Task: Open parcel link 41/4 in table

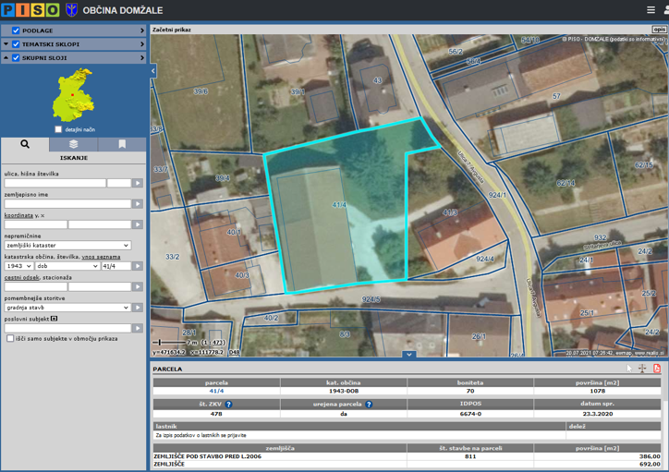Action: tap(216, 391)
